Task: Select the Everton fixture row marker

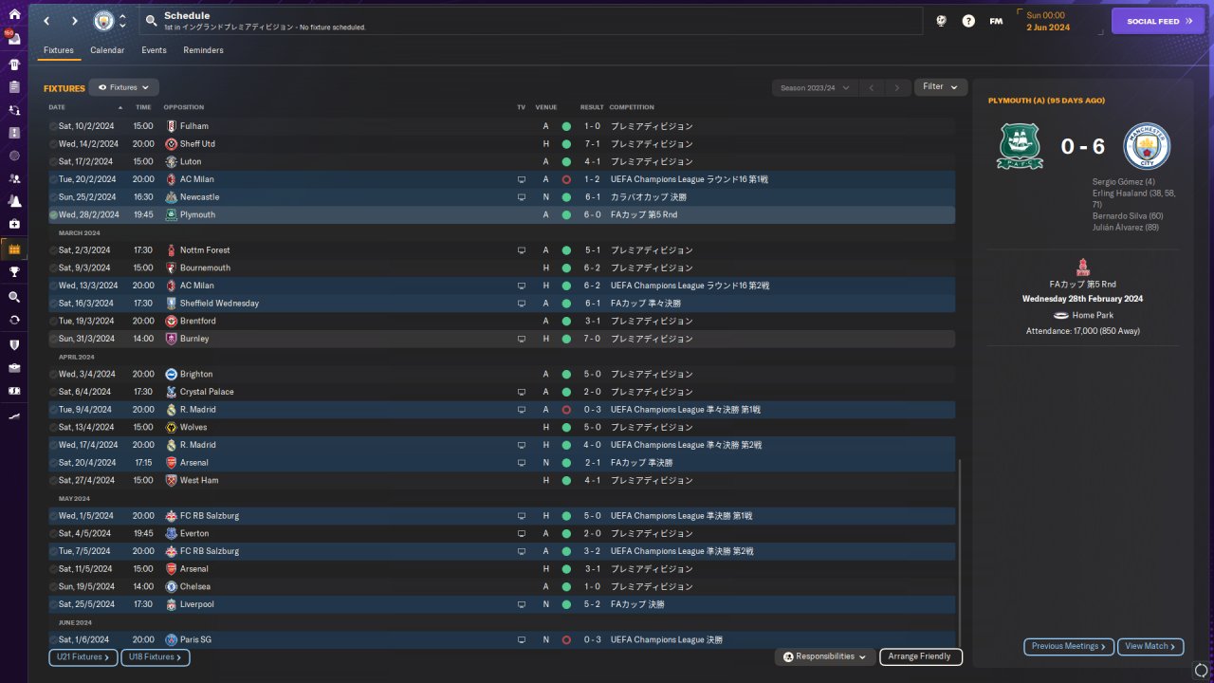Action: click(53, 534)
